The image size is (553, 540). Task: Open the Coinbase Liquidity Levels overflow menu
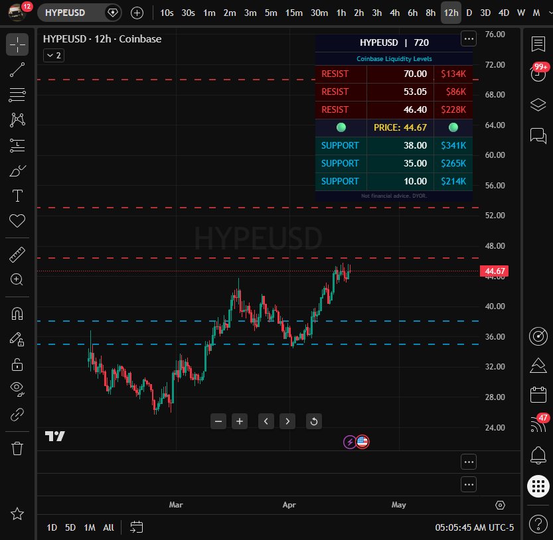click(x=469, y=38)
